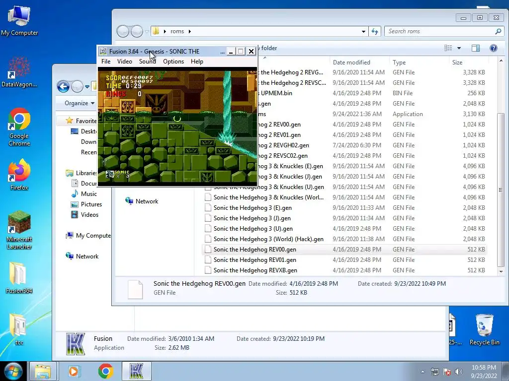Viewport: 509px width, 381px height.
Task: Click the roms breadcrumb in address bar
Action: point(177,31)
